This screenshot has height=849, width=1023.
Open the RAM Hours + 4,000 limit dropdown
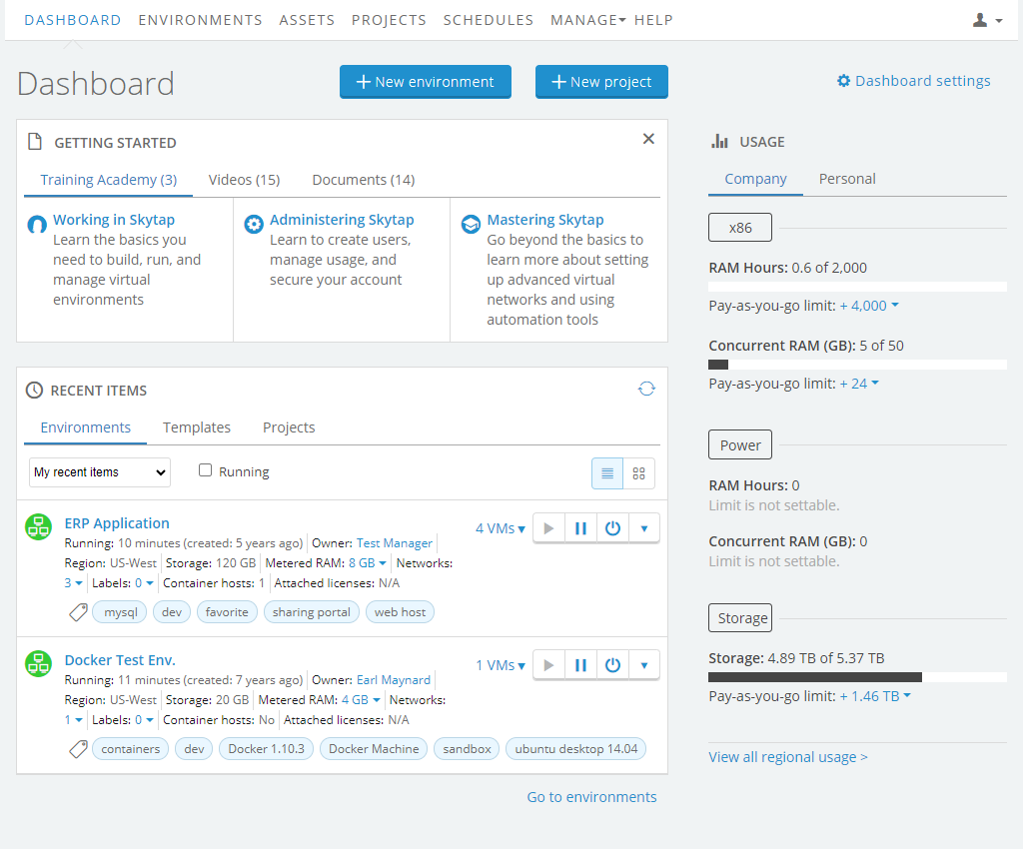click(x=869, y=306)
